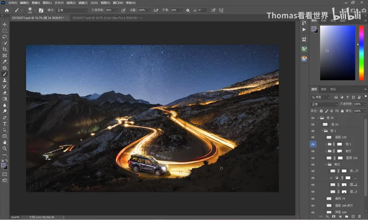Screen dimensions: 368x220
Task: Select the Path Selection tool
Action: (5, 130)
